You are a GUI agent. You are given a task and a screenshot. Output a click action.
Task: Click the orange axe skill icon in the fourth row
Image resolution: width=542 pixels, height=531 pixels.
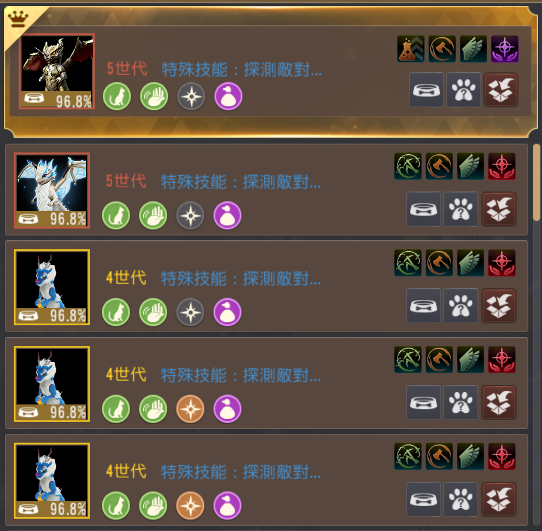click(439, 360)
